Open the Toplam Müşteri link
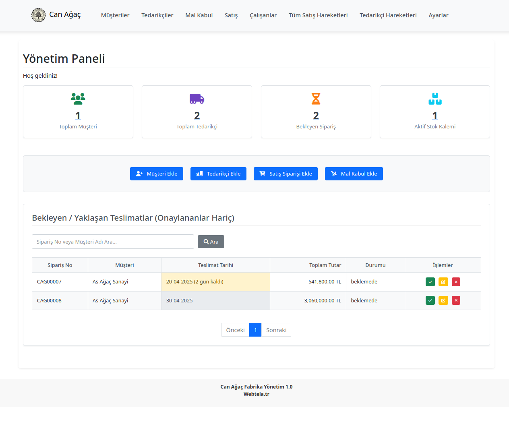The height and width of the screenshot is (428, 509). (x=78, y=126)
